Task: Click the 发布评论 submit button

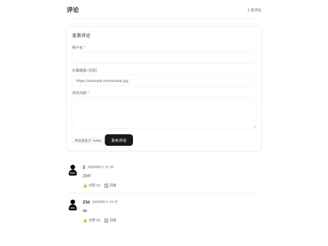Action: coord(119,140)
